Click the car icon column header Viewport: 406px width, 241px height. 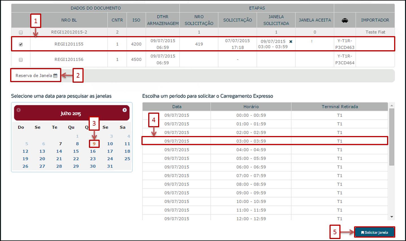point(345,20)
